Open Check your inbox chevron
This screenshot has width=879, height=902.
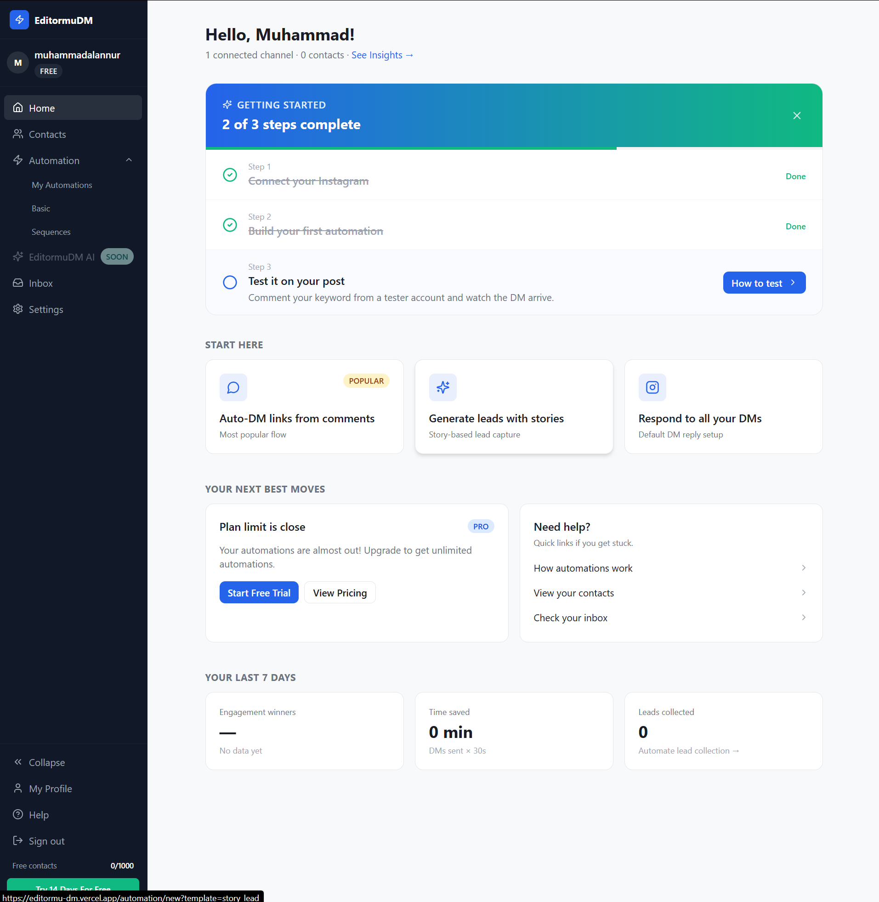(804, 618)
